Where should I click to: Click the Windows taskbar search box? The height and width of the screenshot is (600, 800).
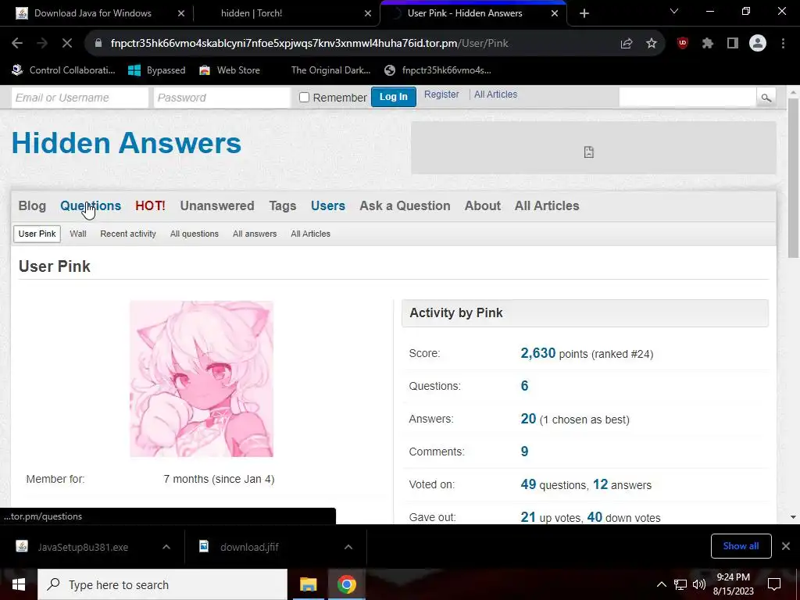click(x=162, y=584)
